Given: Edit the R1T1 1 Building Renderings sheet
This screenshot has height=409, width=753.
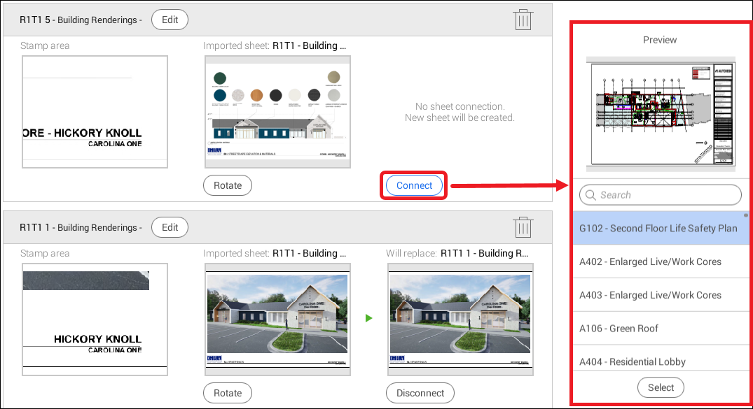Looking at the screenshot, I should (x=170, y=227).
